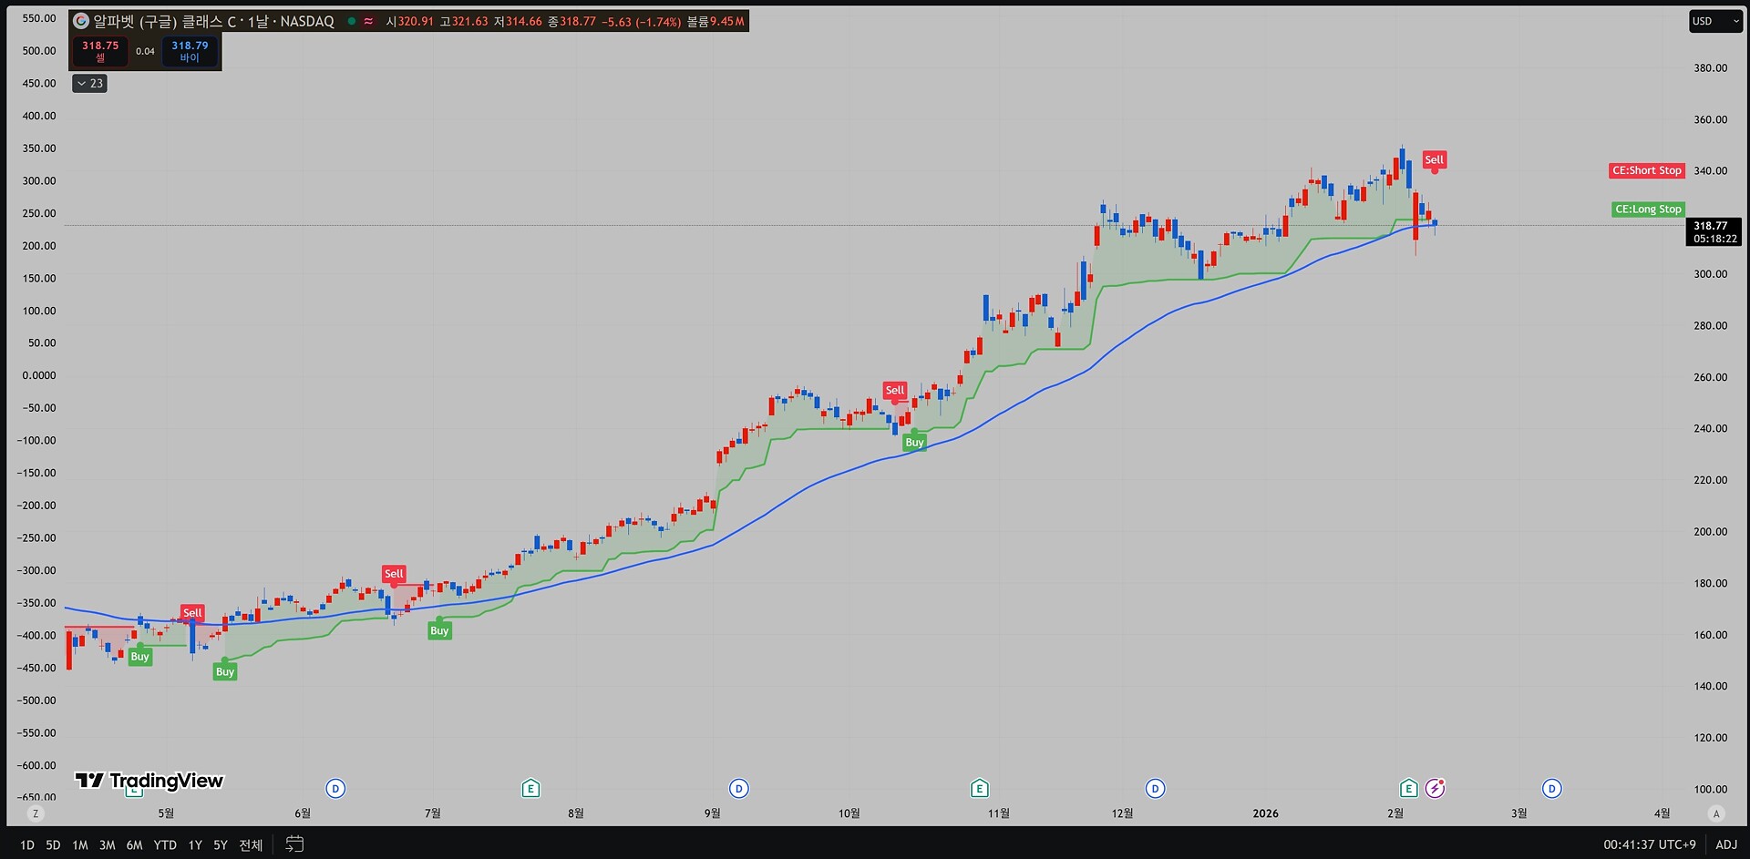Click the green market status dot
1750x859 pixels.
[x=352, y=21]
